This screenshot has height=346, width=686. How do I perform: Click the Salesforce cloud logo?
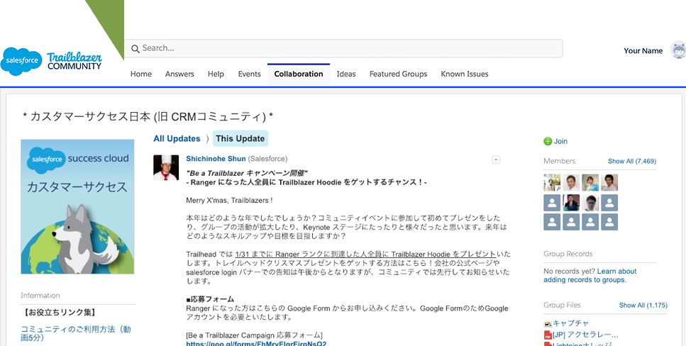coord(21,61)
